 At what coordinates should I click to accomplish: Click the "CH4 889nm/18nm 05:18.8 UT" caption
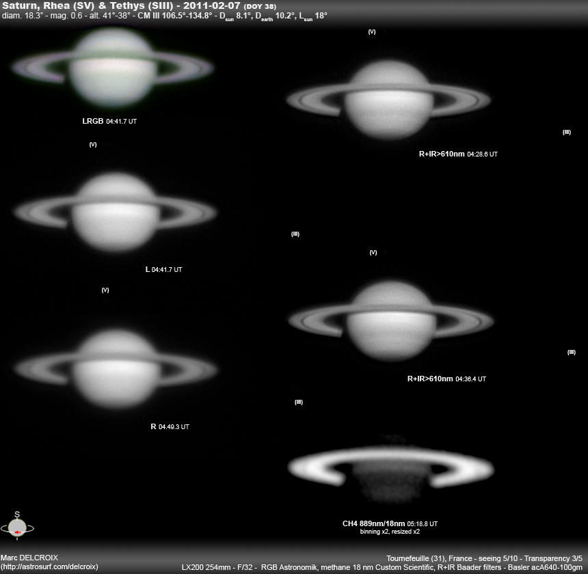coord(390,523)
